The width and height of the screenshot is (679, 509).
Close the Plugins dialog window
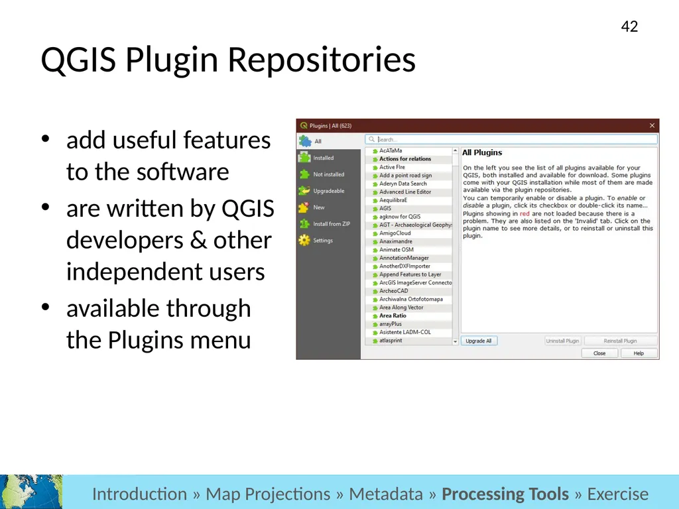tap(652, 125)
